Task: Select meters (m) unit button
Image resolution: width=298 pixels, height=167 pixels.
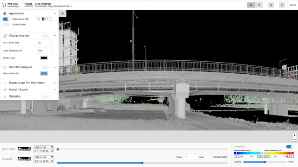Action: pos(251,5)
